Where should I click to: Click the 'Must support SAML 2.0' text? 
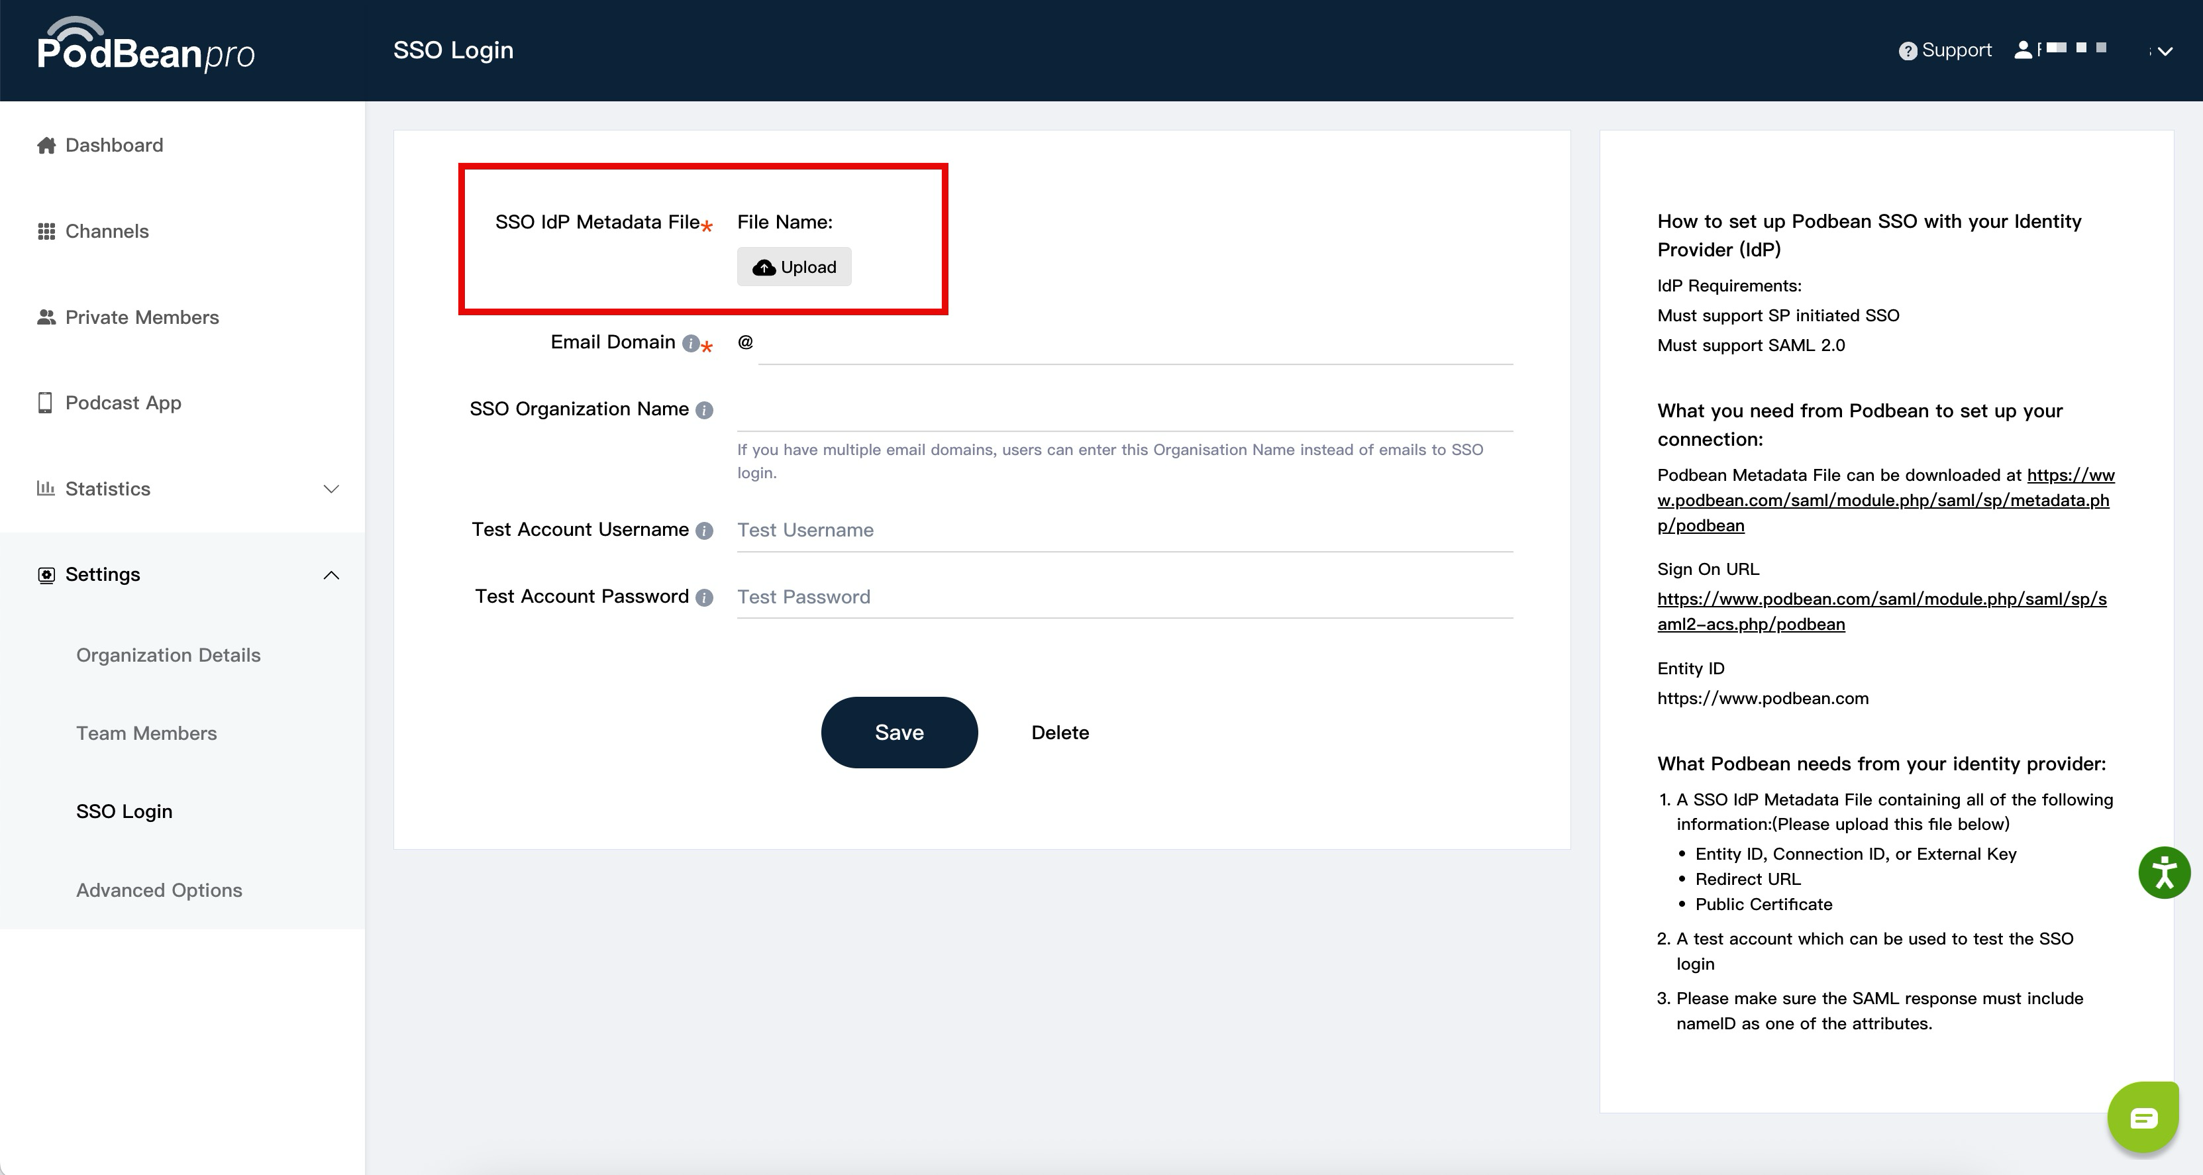pyautogui.click(x=1751, y=346)
